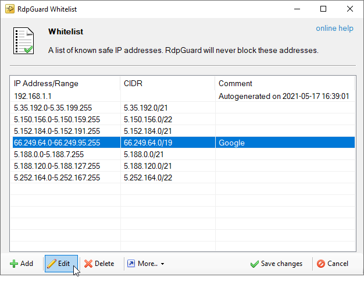Click the green plus Add icon

point(14,264)
